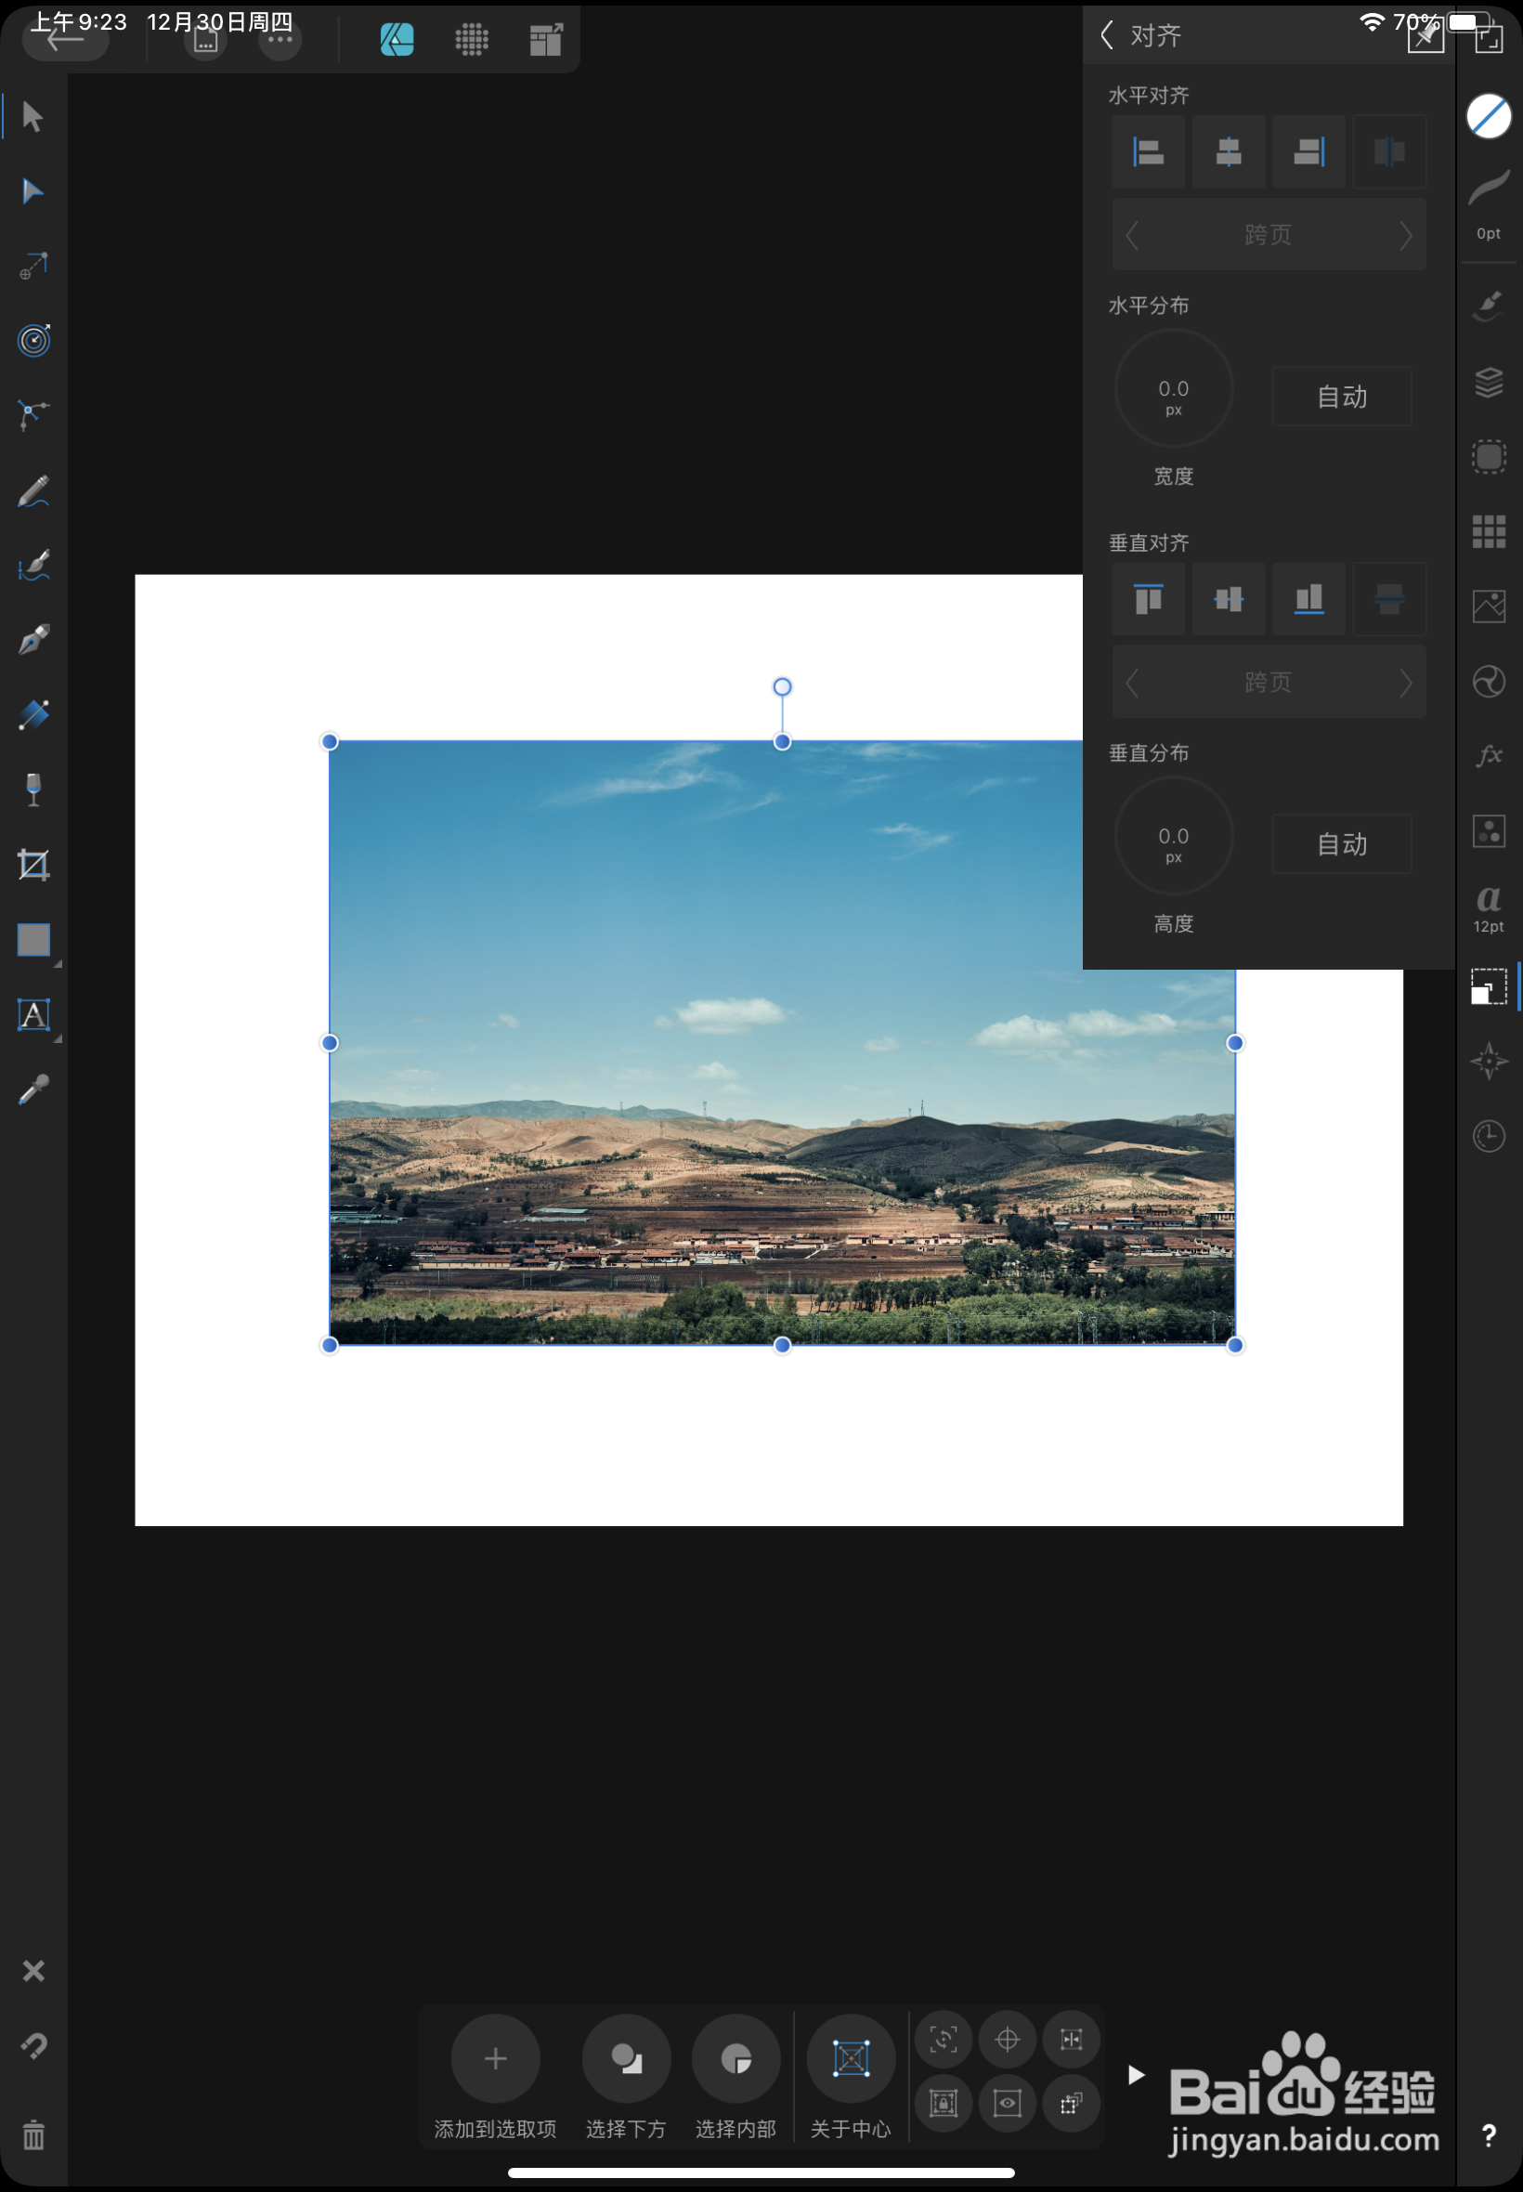Image resolution: width=1523 pixels, height=2192 pixels.
Task: Select the Vector Brush tool
Action: pos(33,566)
